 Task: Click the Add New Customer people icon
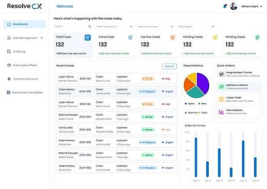click(222, 87)
